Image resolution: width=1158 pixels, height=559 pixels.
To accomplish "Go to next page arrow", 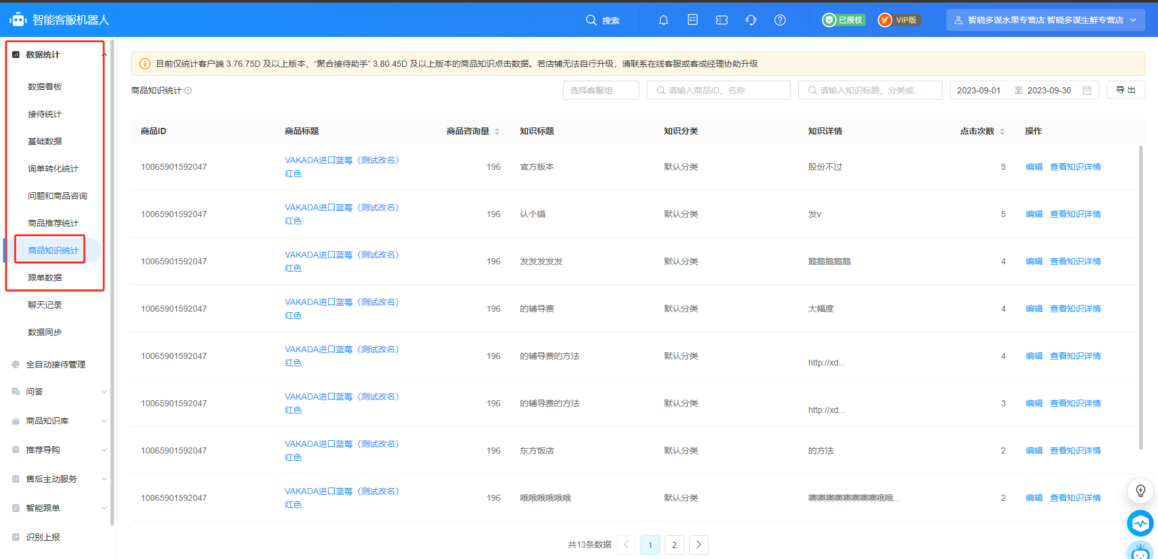I will [699, 544].
